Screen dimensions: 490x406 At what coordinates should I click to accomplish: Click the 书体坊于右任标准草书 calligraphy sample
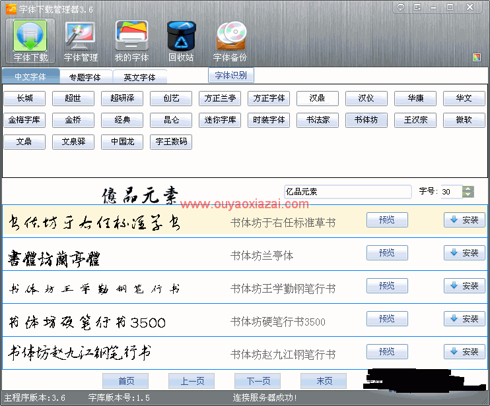94,222
